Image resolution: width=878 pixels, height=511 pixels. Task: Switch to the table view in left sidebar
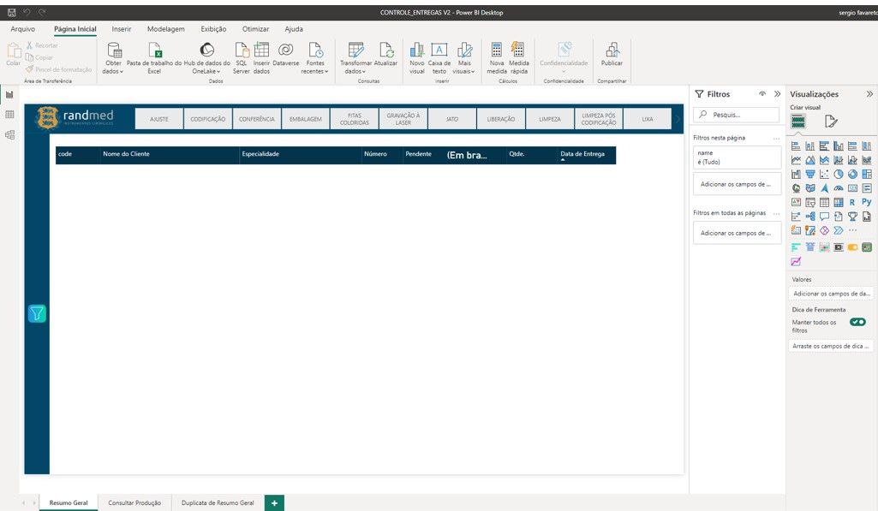point(9,115)
